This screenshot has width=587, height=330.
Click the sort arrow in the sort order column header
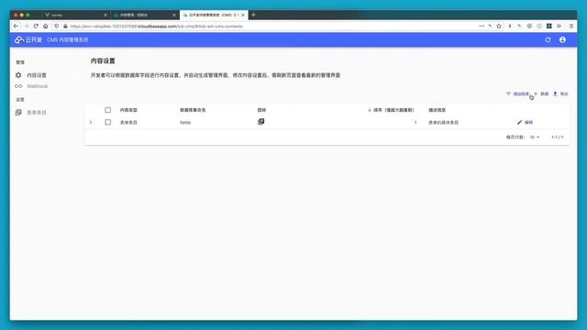pos(369,110)
